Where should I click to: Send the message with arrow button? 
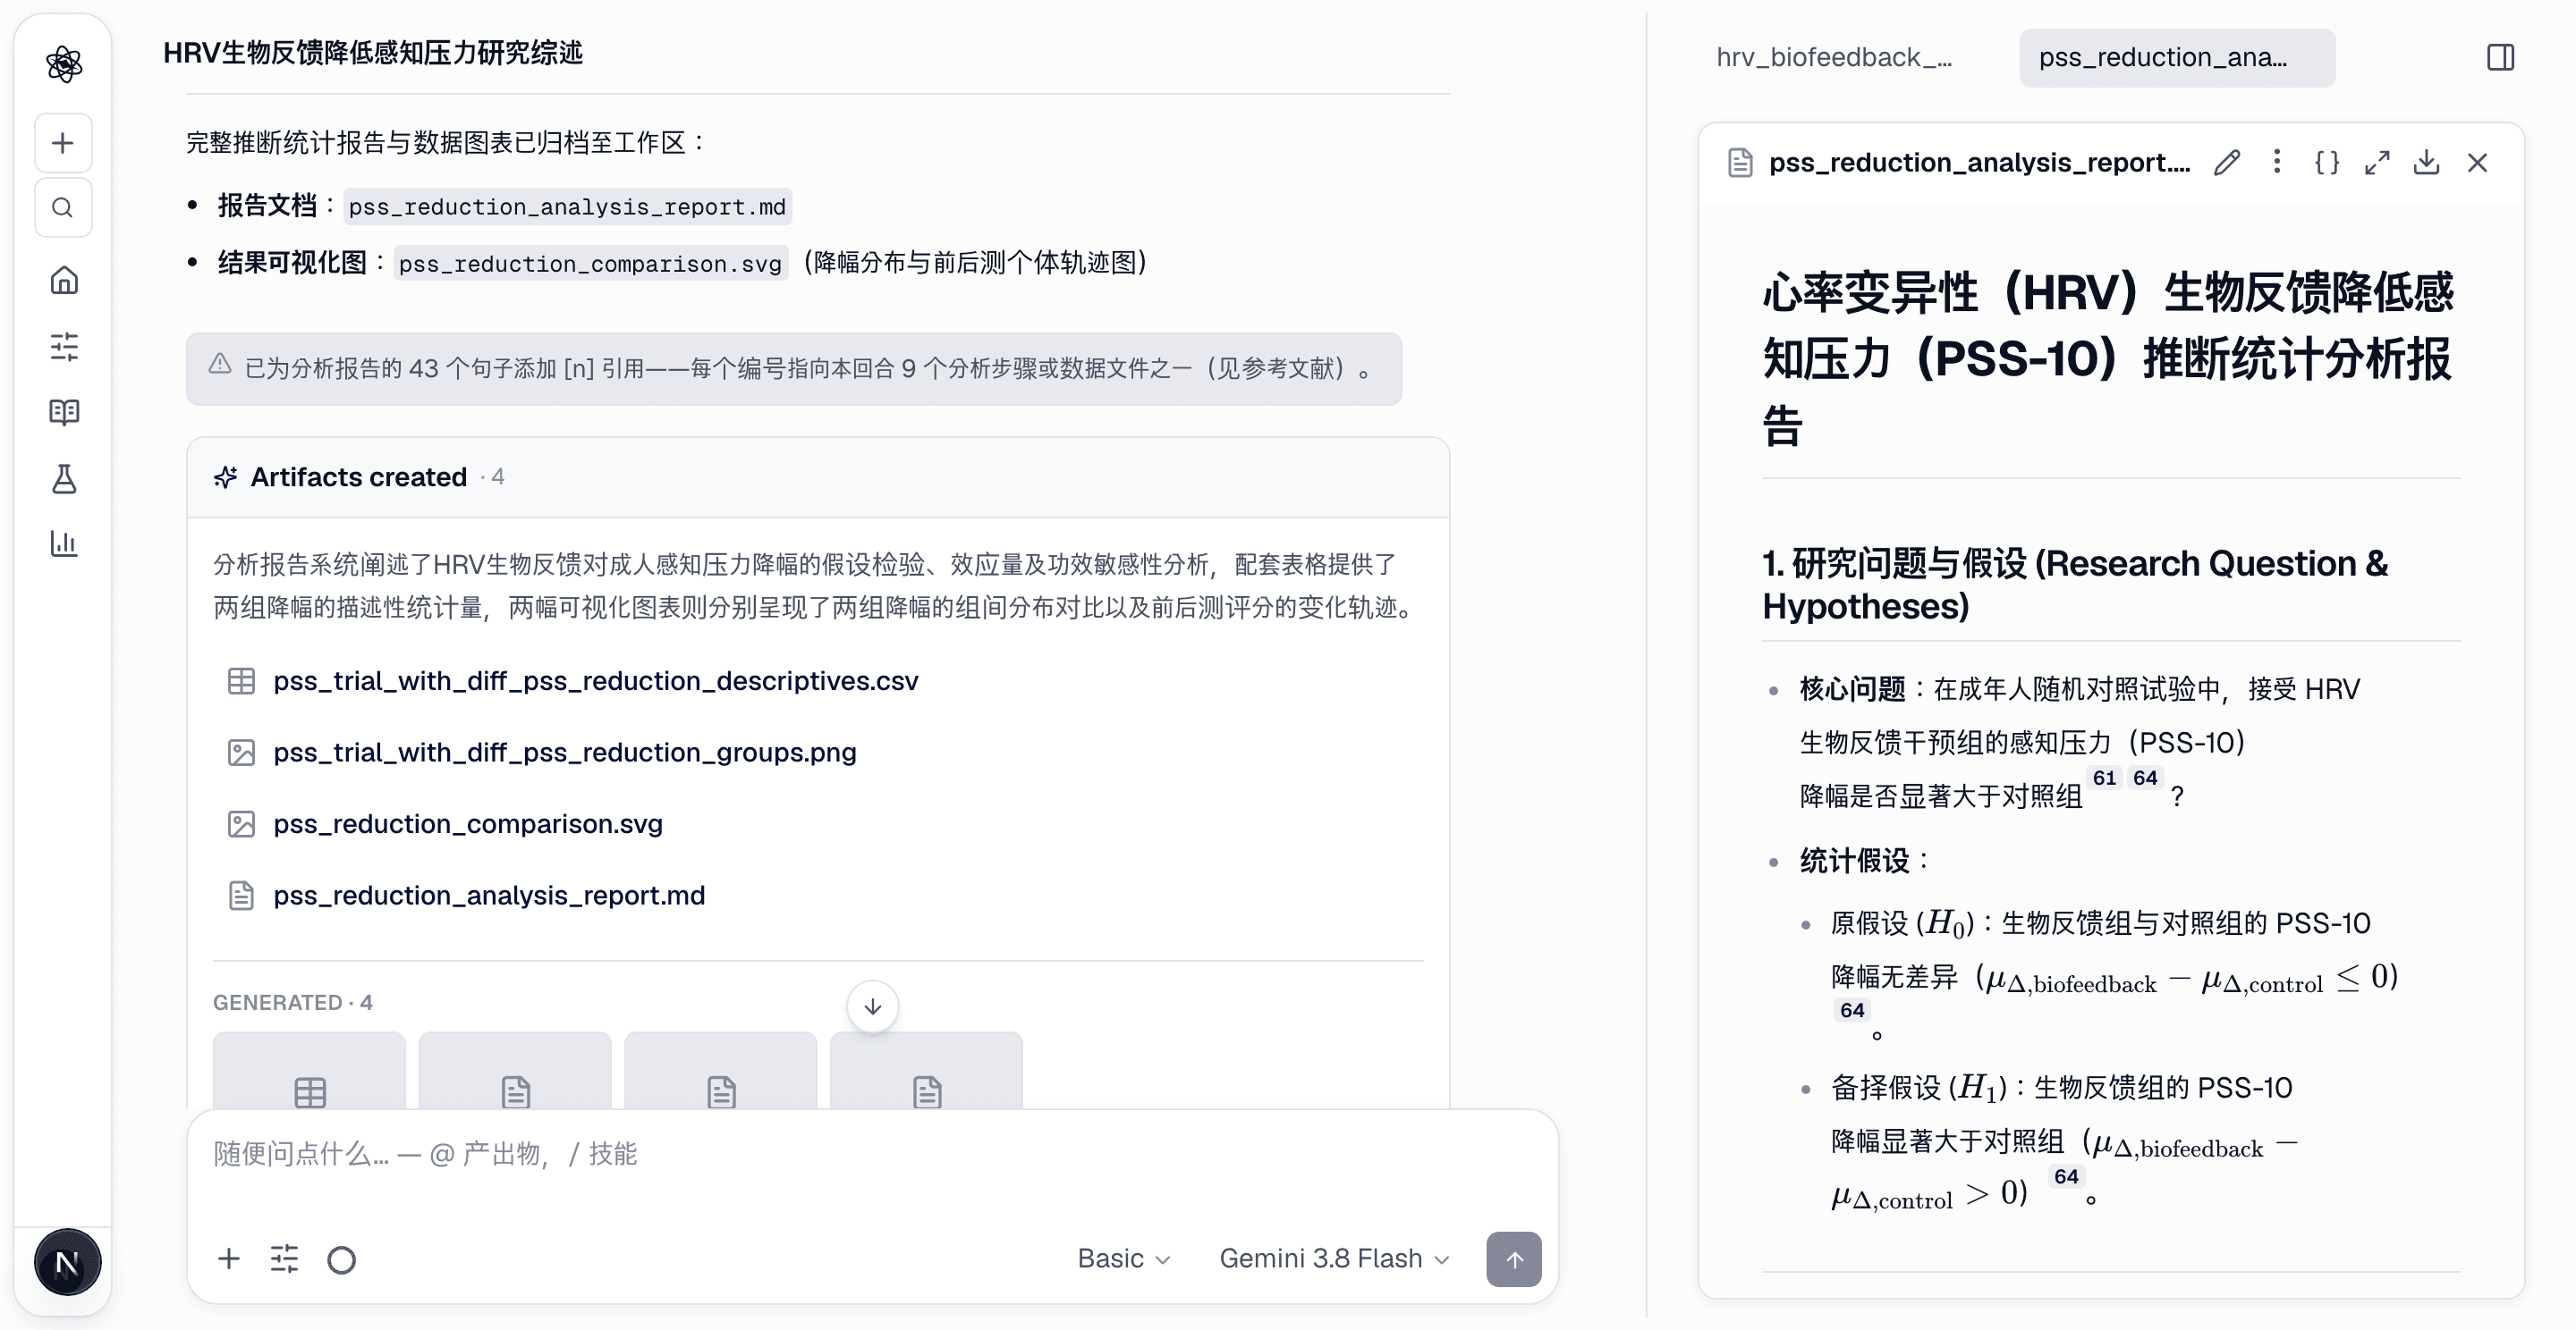(x=1514, y=1259)
